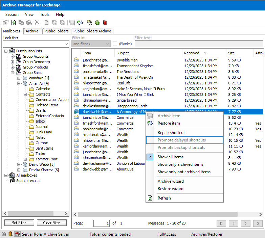
Task: Click the message list horizontal scrollbar thumb
Action: (x=158, y=214)
